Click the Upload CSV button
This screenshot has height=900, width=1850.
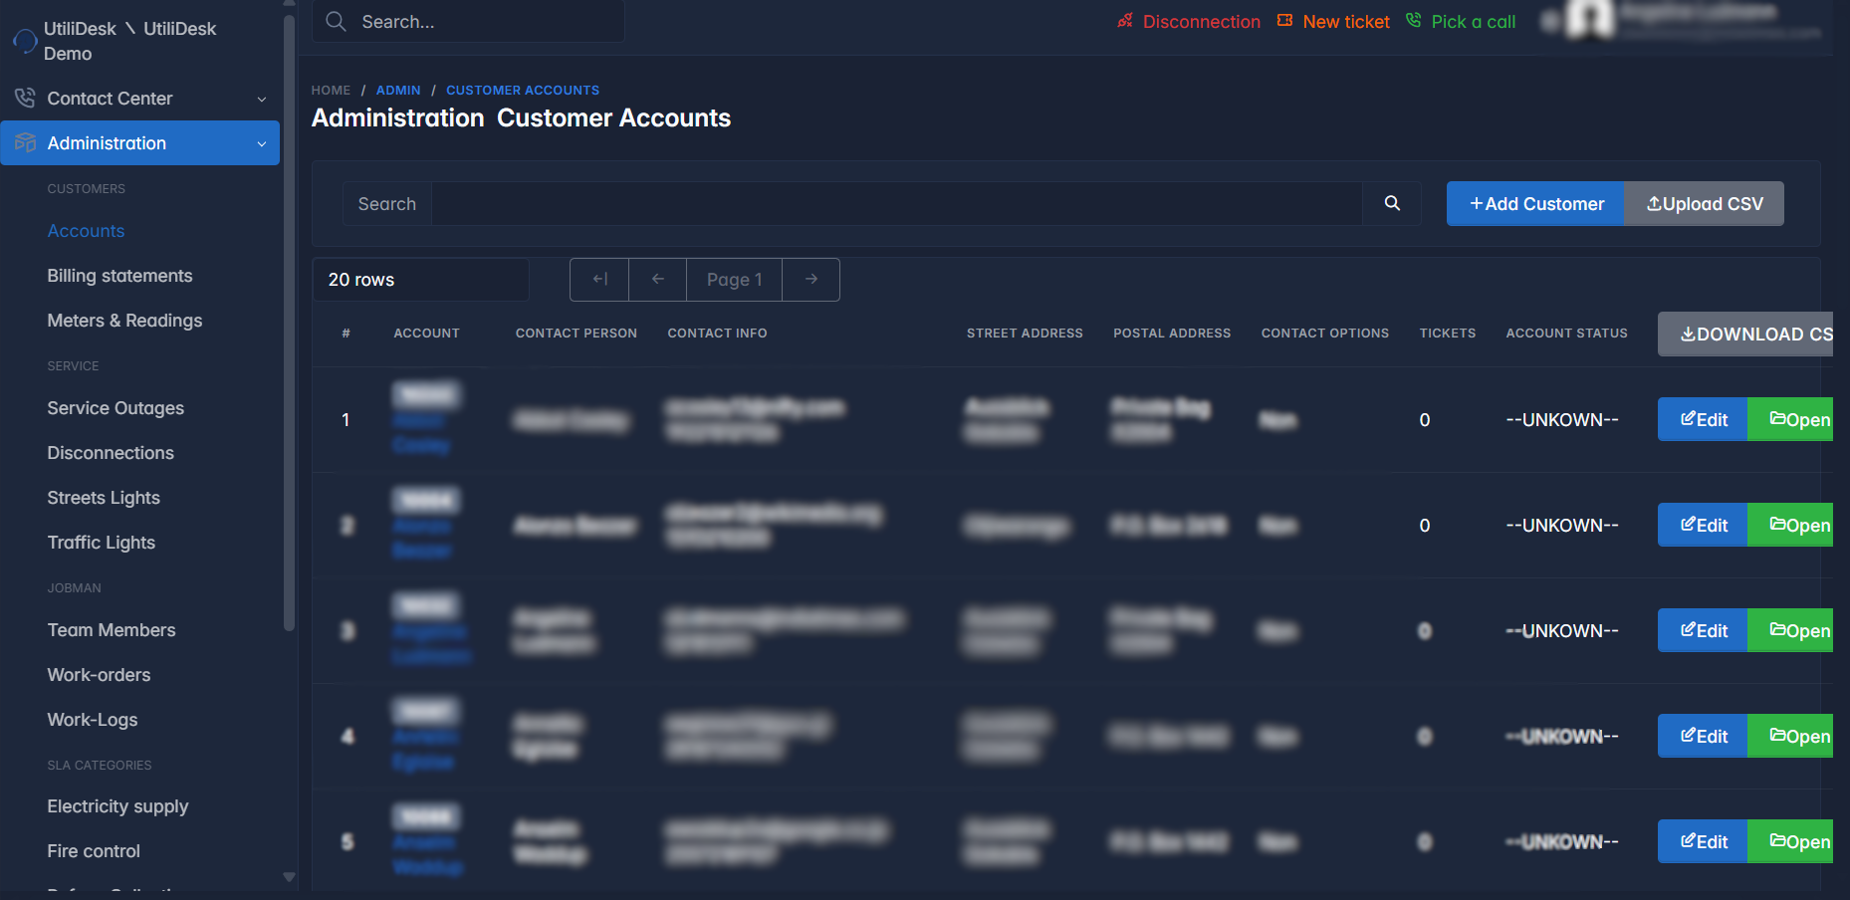(x=1704, y=204)
